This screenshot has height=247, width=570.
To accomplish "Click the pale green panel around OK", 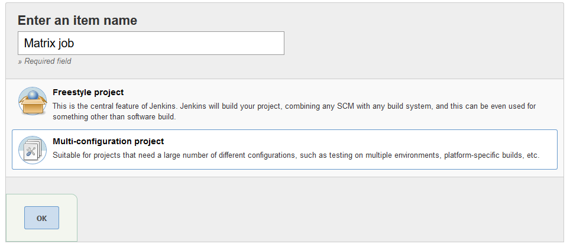I will pos(41,218).
